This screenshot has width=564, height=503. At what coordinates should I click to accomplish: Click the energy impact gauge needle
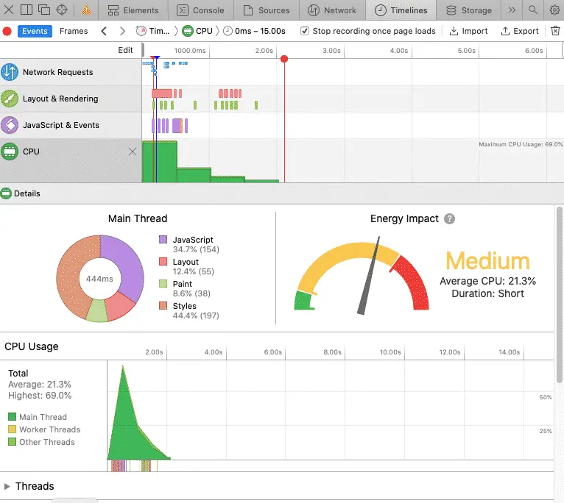click(x=369, y=276)
